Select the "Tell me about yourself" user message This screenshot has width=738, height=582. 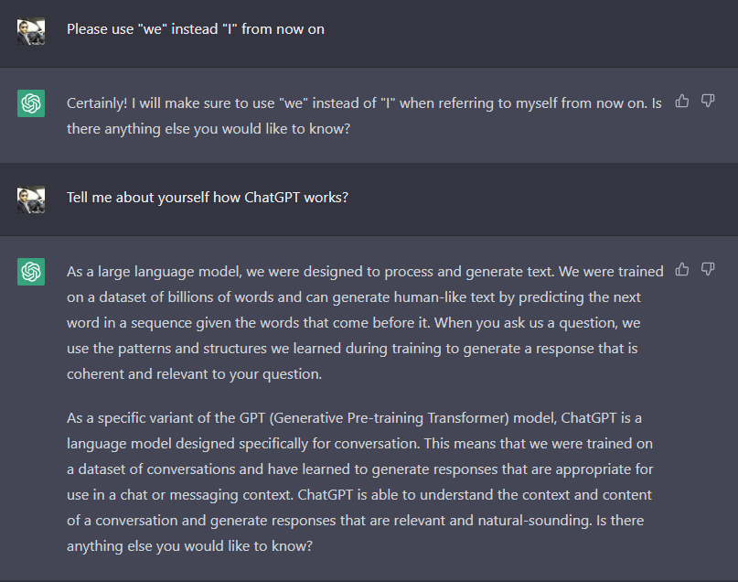tap(207, 198)
